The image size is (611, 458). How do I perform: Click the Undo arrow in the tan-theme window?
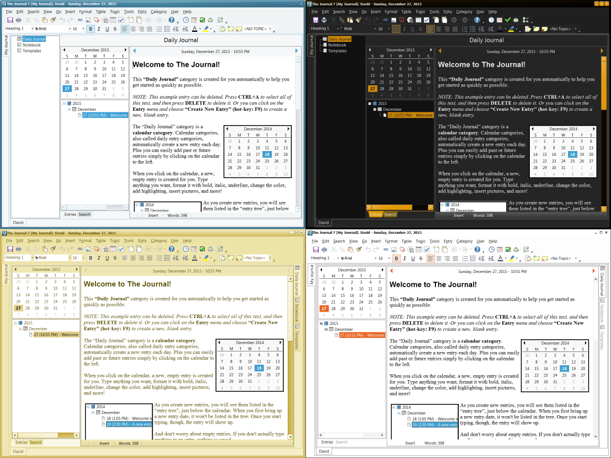[63, 249]
